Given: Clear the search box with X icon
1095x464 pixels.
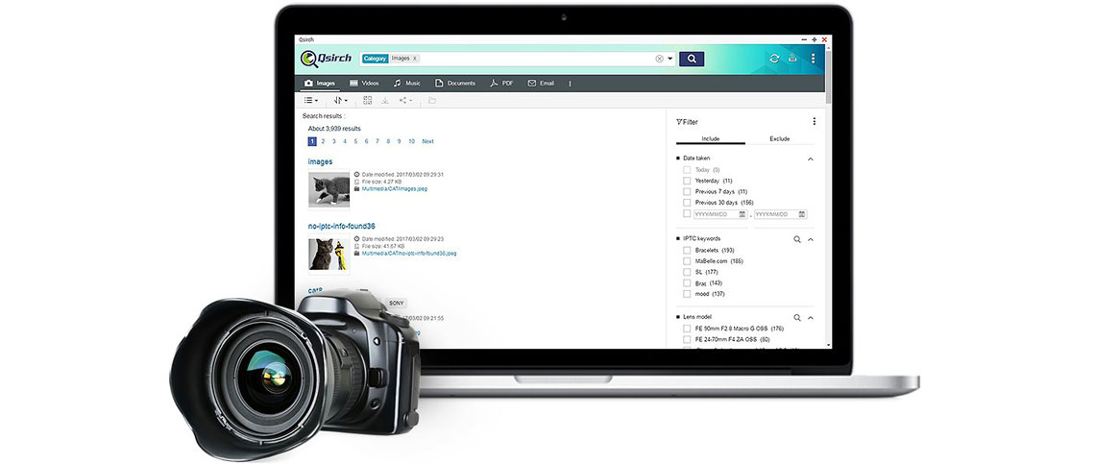Looking at the screenshot, I should [659, 59].
